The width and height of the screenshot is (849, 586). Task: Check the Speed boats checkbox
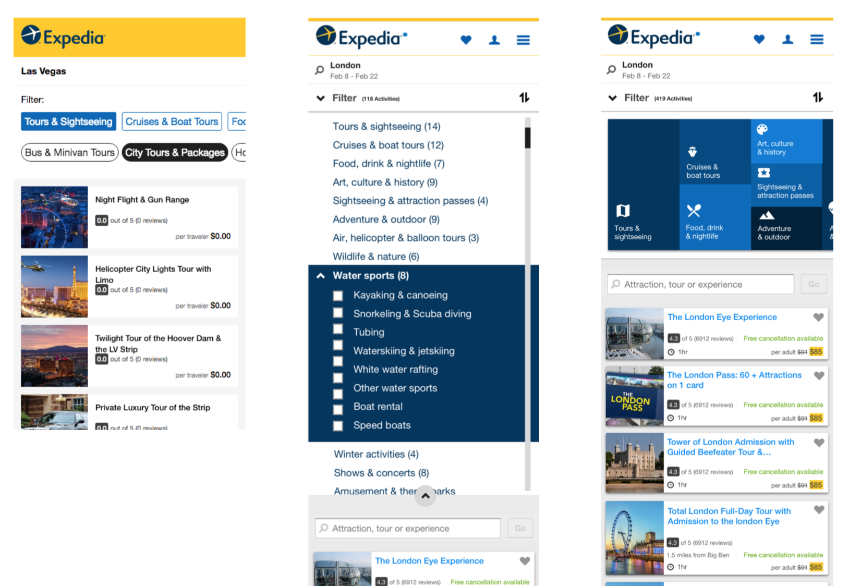click(338, 426)
